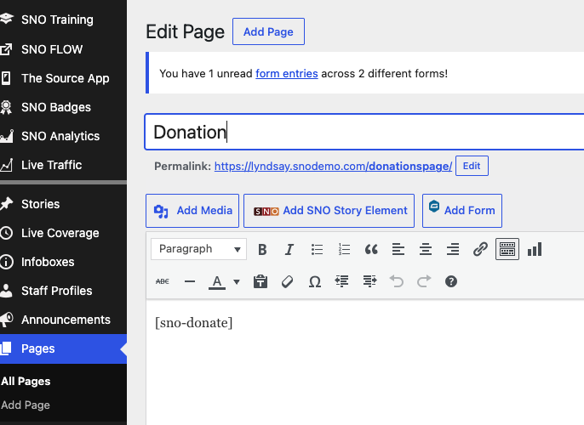This screenshot has width=584, height=425.
Task: Open The Source App menu item
Action: (x=66, y=78)
